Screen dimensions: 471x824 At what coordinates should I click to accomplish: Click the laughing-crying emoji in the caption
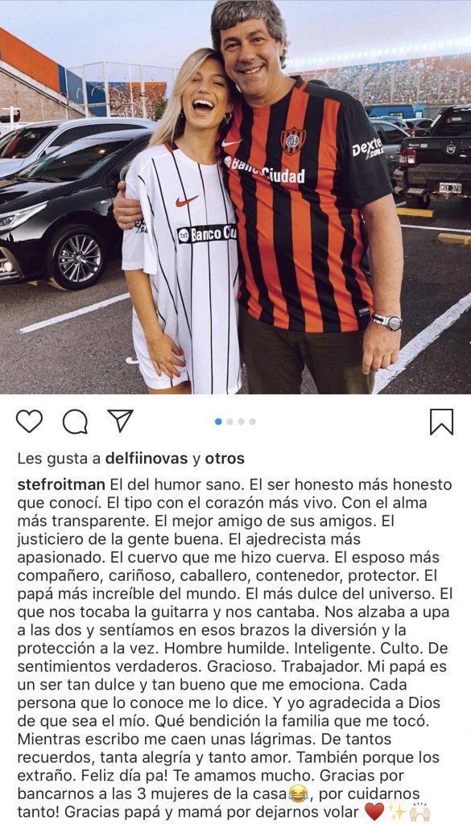298,793
